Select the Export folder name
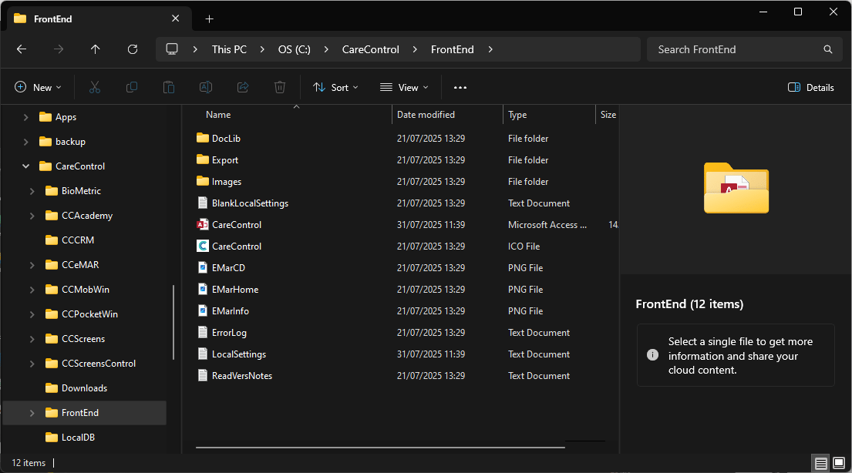The height and width of the screenshot is (473, 852). 225,160
